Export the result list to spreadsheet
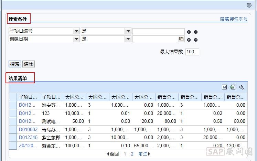This screenshot has height=161, width=257. click(233, 87)
